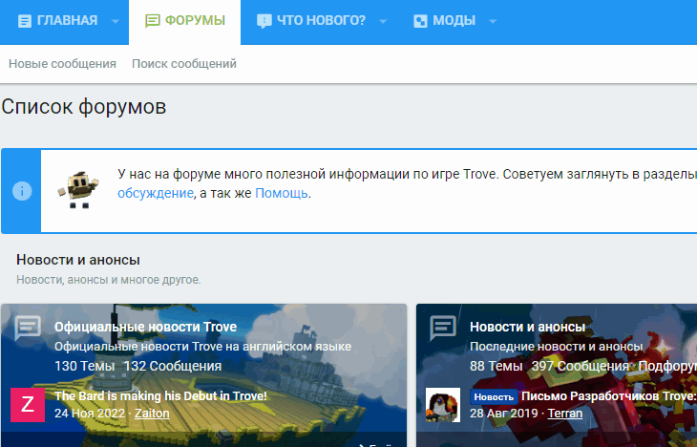The width and height of the screenshot is (697, 447).
Task: Click the МОДЫ icon
Action: [x=420, y=21]
